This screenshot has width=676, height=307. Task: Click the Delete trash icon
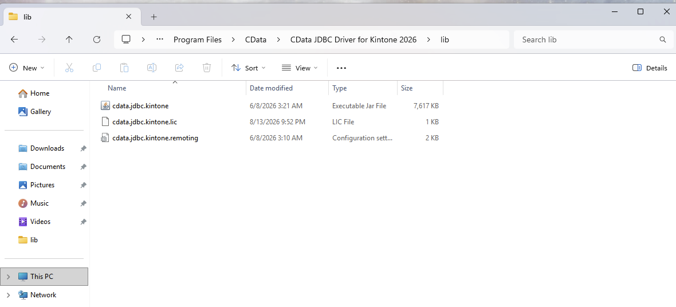[x=207, y=68]
